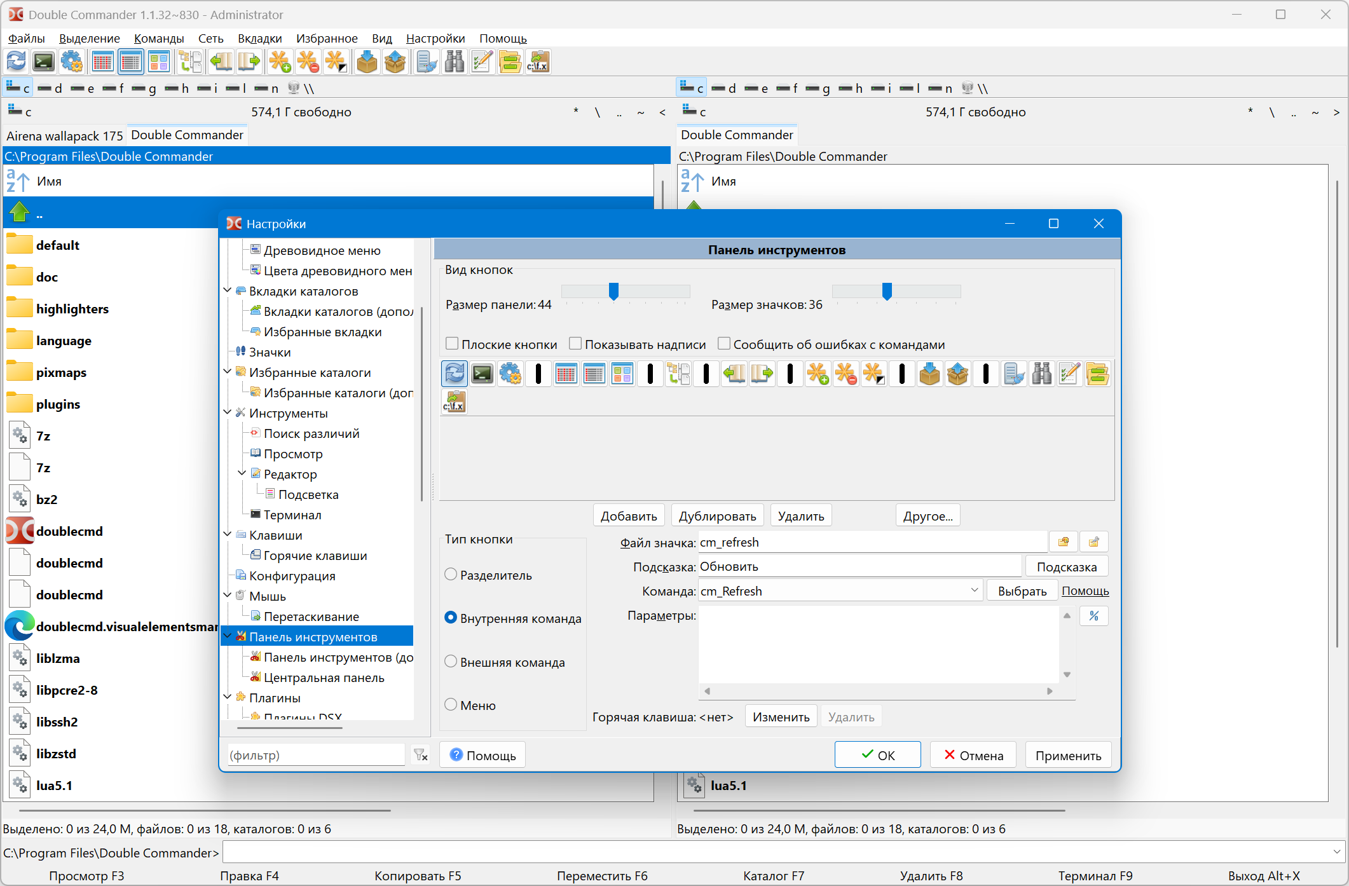Click the binoculars search icon in main toolbar
Screen dimensions: 1349x886
point(455,62)
